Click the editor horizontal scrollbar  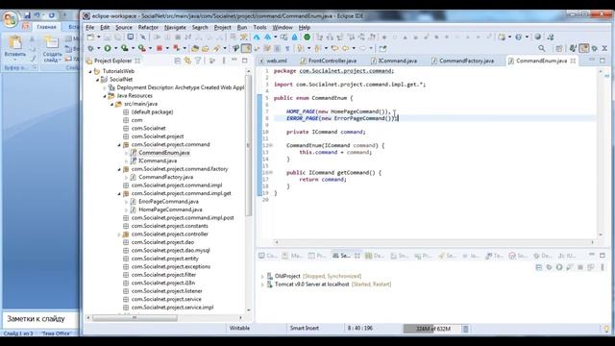click(434, 242)
